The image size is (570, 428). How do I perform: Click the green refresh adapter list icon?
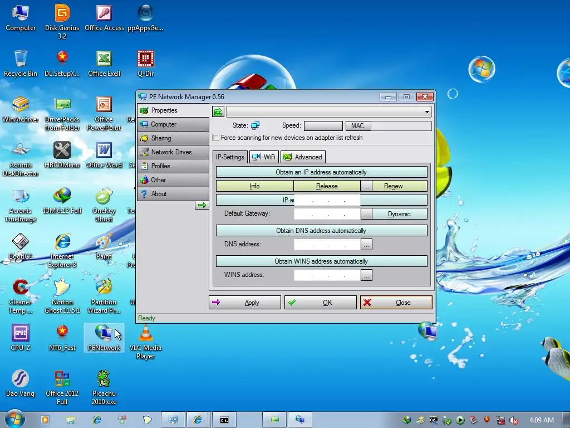218,111
